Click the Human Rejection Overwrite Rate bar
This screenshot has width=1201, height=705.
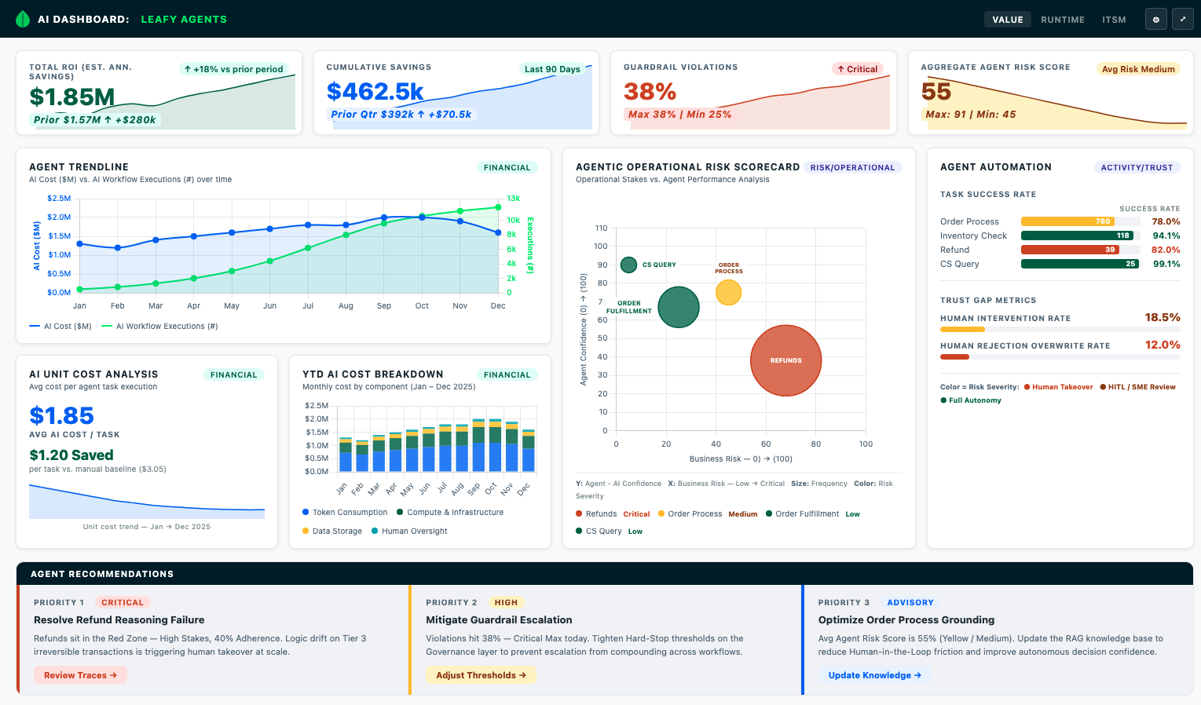(x=1060, y=357)
